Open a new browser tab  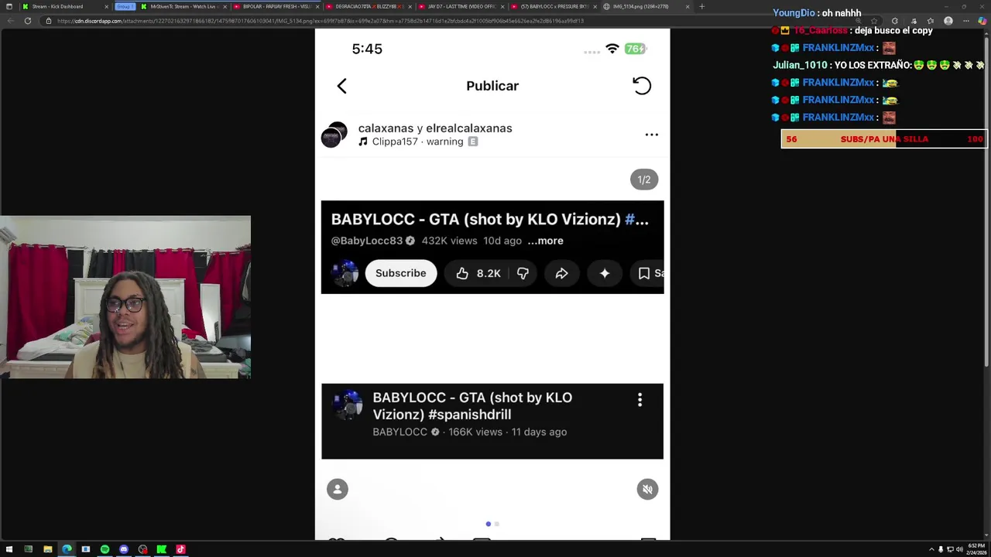[x=701, y=6]
